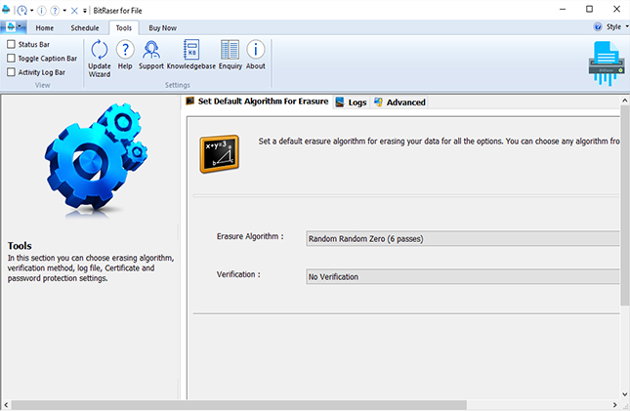Screen dimensions: 630x411
Task: Click the scroll down arrow
Action: [624, 394]
